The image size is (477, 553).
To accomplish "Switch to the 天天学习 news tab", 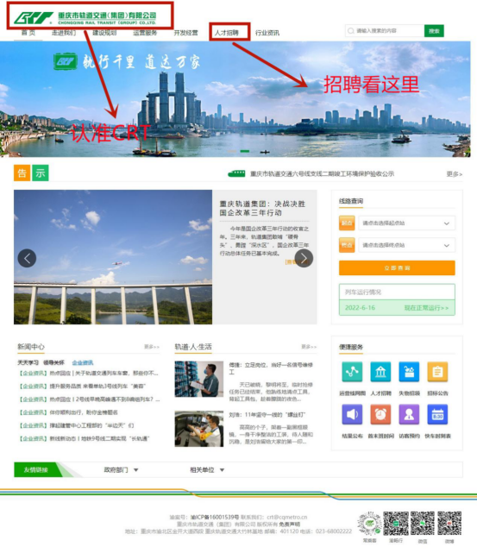I will pyautogui.click(x=28, y=362).
